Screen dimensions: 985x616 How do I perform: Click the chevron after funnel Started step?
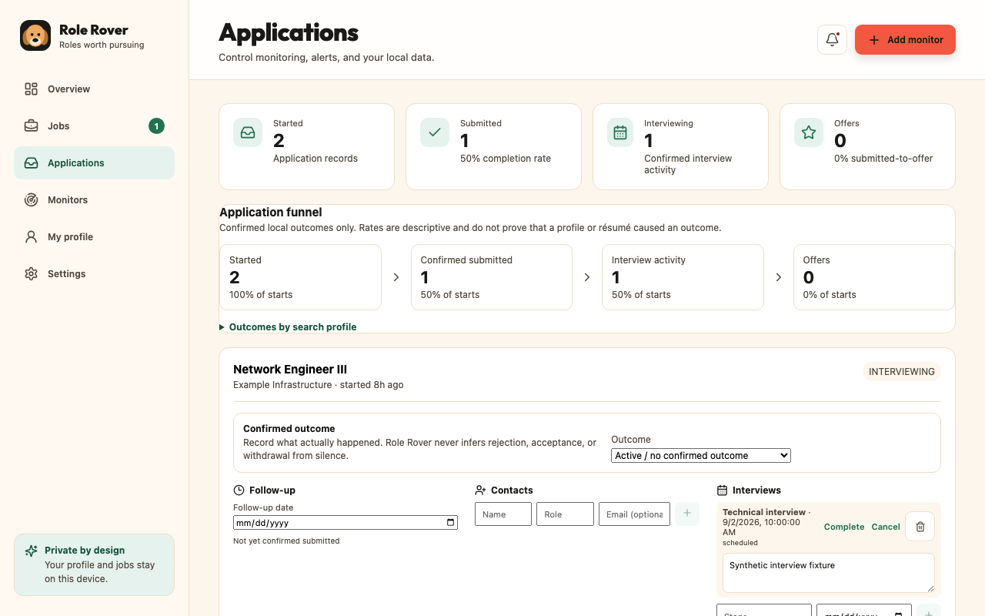[x=396, y=277]
